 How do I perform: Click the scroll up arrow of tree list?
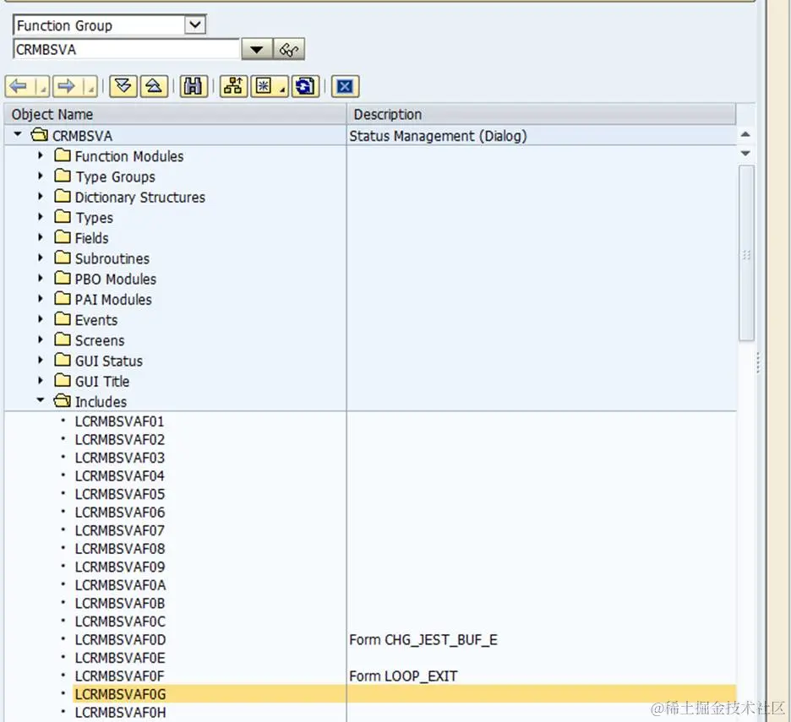(745, 134)
